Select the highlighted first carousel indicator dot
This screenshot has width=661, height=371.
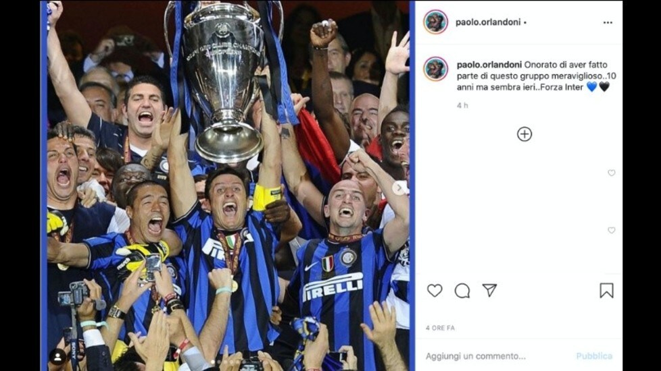(213, 362)
